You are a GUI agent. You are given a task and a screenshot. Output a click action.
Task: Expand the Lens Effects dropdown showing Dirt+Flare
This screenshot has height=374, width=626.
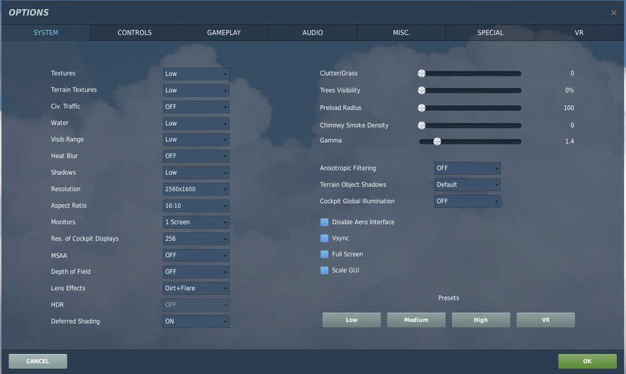pyautogui.click(x=196, y=288)
